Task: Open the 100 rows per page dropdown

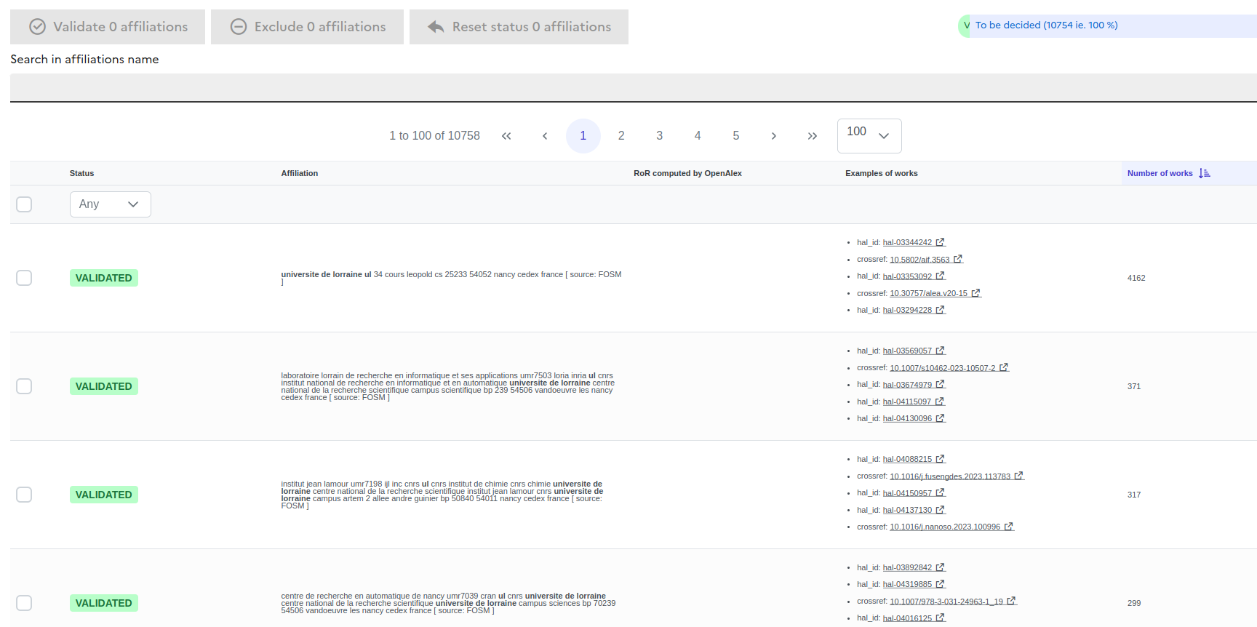Action: 869,136
